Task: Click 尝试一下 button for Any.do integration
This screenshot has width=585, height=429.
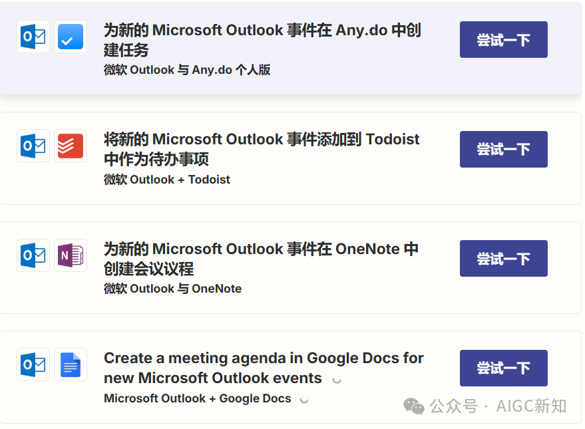Action: [503, 39]
